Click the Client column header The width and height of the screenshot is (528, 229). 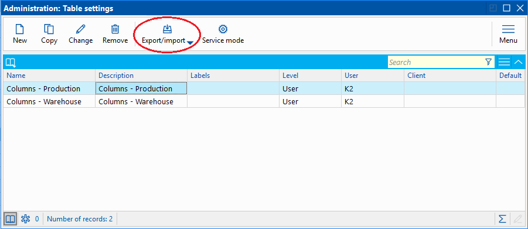tap(450, 76)
